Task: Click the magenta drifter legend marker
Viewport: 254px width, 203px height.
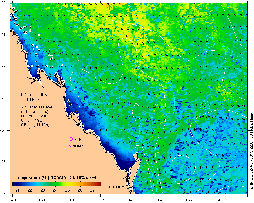Action: (70, 146)
